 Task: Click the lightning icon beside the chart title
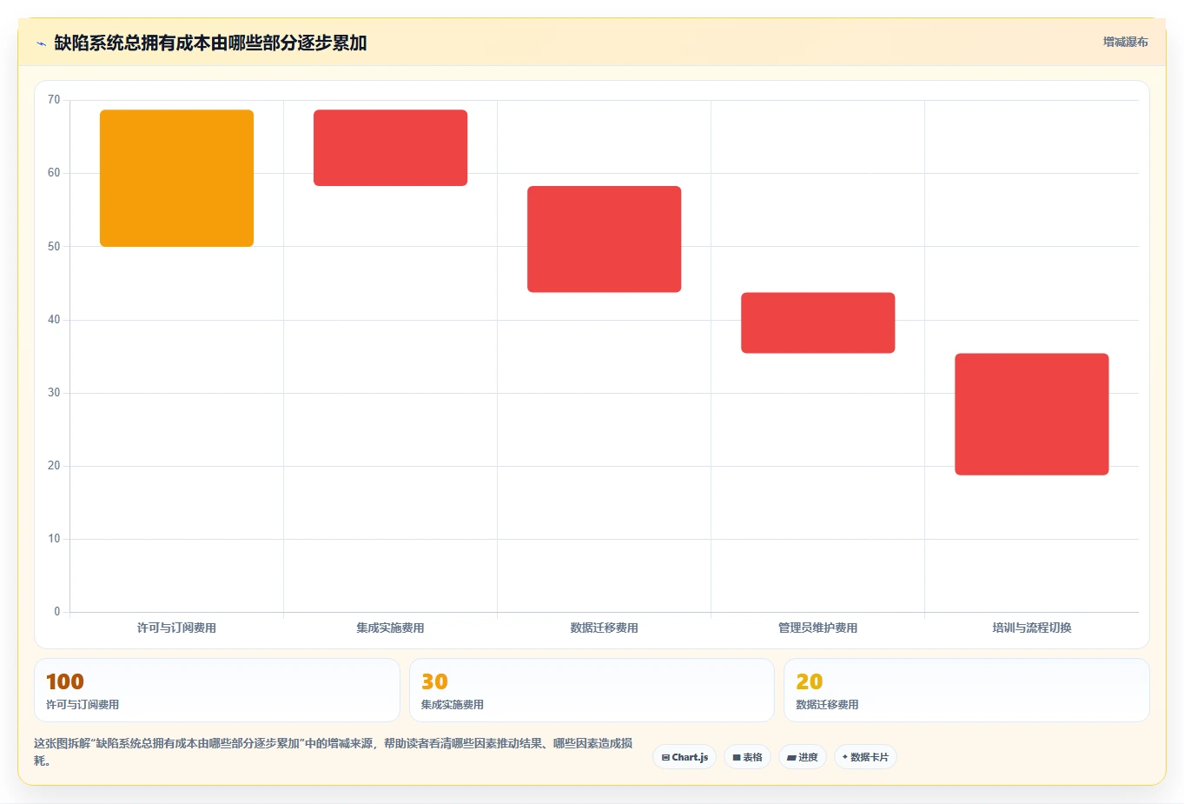tap(41, 43)
